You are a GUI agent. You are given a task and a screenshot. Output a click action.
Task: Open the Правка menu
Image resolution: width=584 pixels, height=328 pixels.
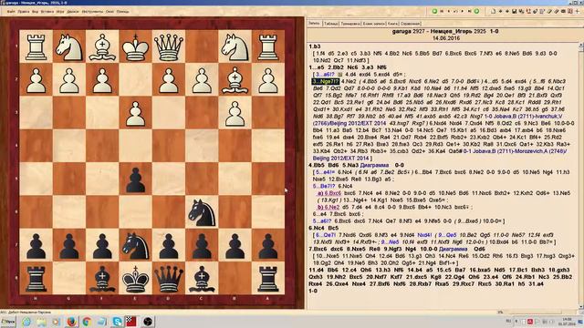click(x=24, y=12)
